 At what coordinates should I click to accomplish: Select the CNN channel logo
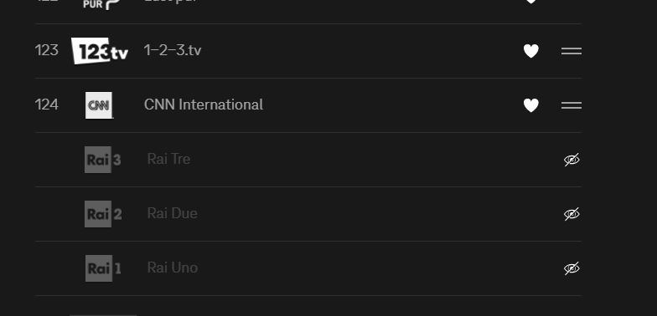(x=99, y=105)
